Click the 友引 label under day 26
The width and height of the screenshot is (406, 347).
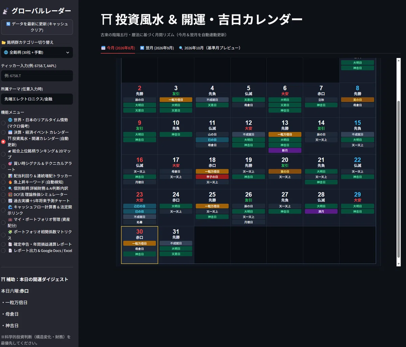(248, 200)
